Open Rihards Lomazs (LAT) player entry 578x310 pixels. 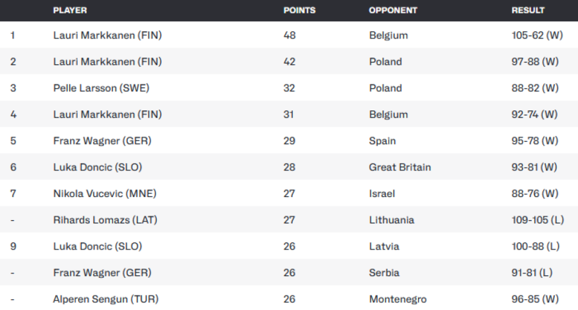point(105,220)
